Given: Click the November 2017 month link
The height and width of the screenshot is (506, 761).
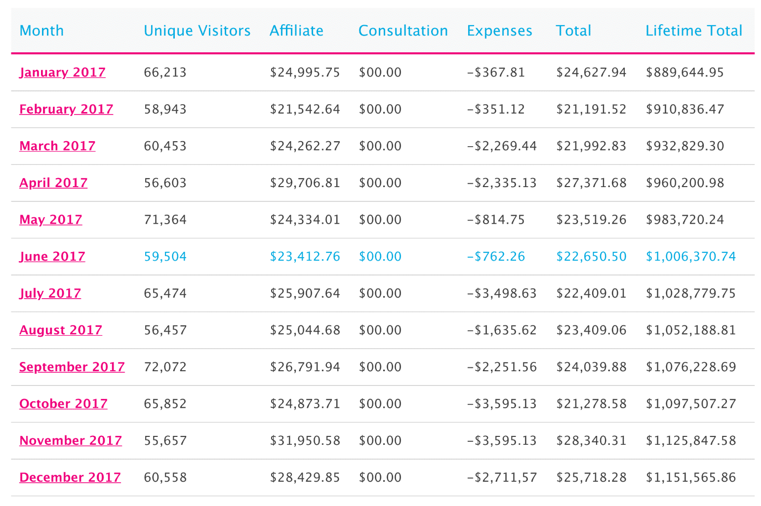Looking at the screenshot, I should click(71, 441).
